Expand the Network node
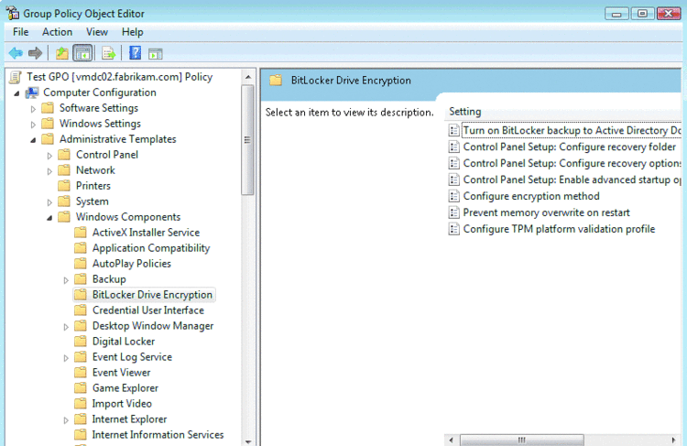 [x=49, y=171]
